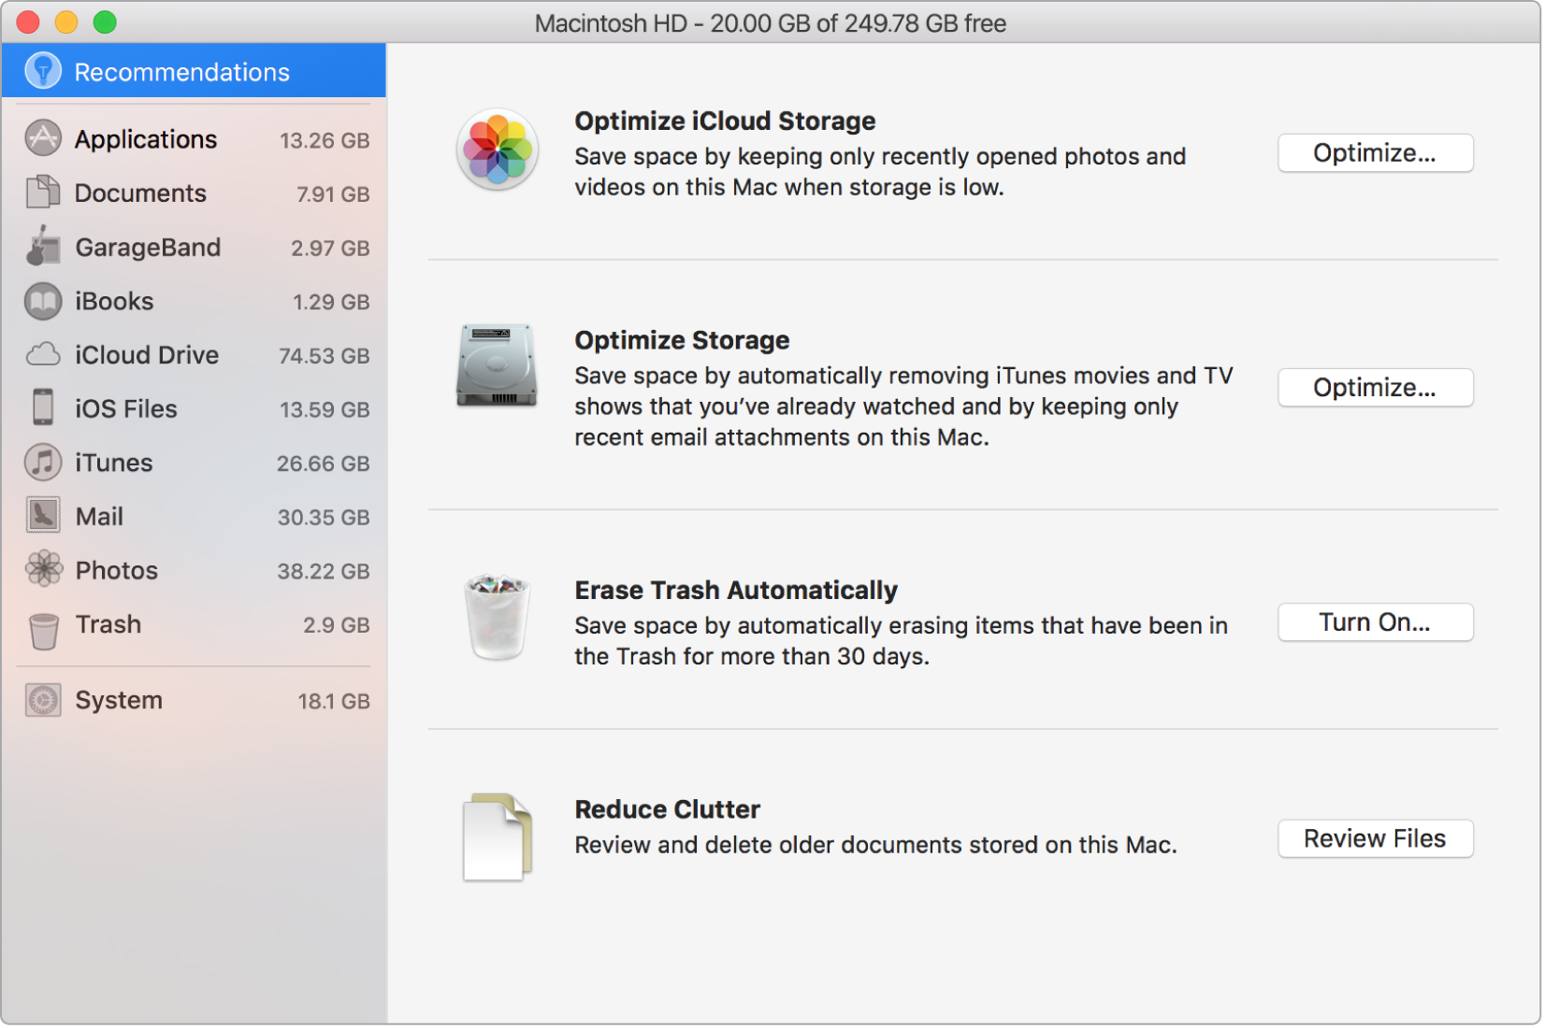Click the hard drive icon beside Optimize Storage
The image size is (1545, 1028).
[498, 366]
